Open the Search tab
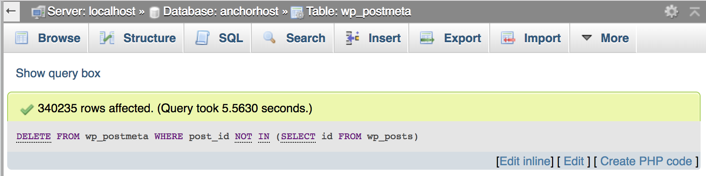The width and height of the screenshot is (706, 176). (293, 38)
